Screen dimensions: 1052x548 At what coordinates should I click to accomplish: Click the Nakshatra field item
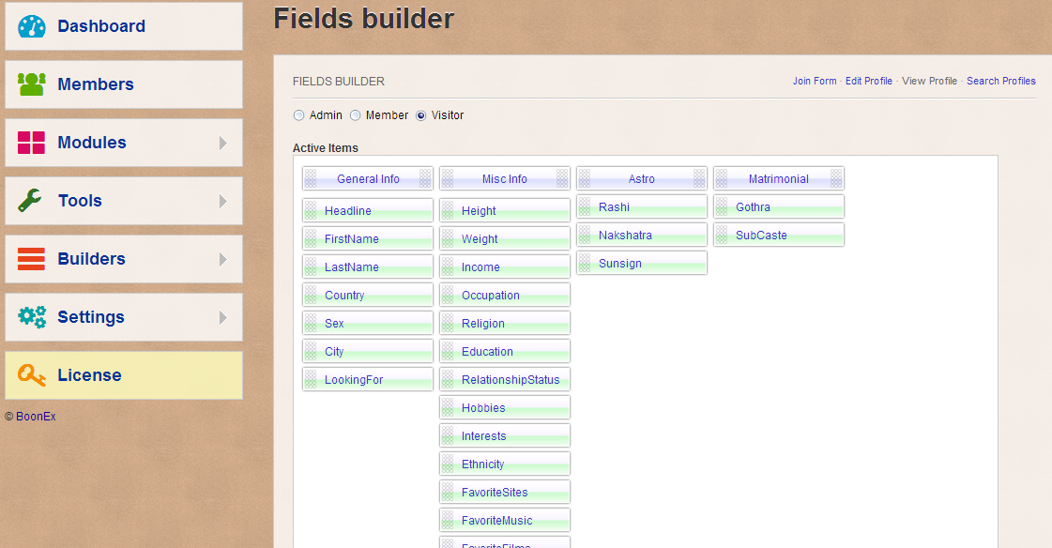pos(641,235)
